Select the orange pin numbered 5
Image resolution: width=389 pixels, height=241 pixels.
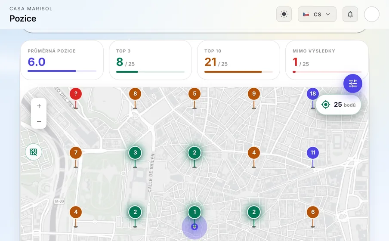(x=194, y=94)
